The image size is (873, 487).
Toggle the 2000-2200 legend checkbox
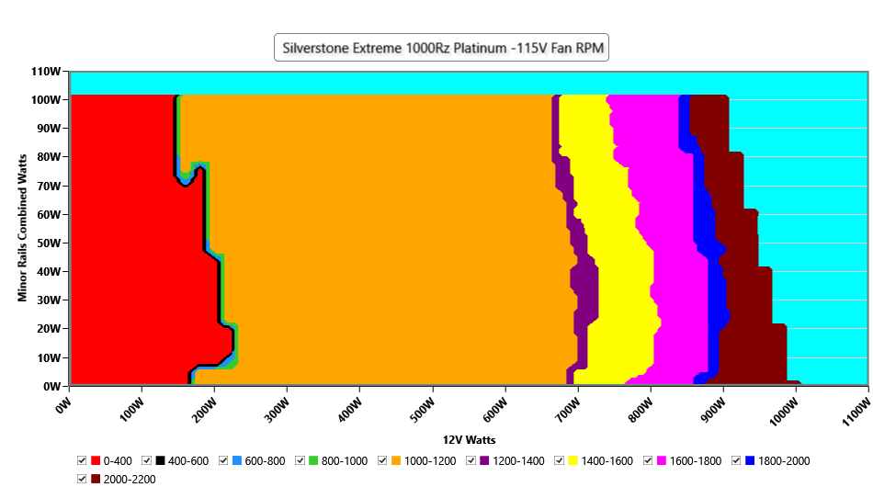point(82,480)
